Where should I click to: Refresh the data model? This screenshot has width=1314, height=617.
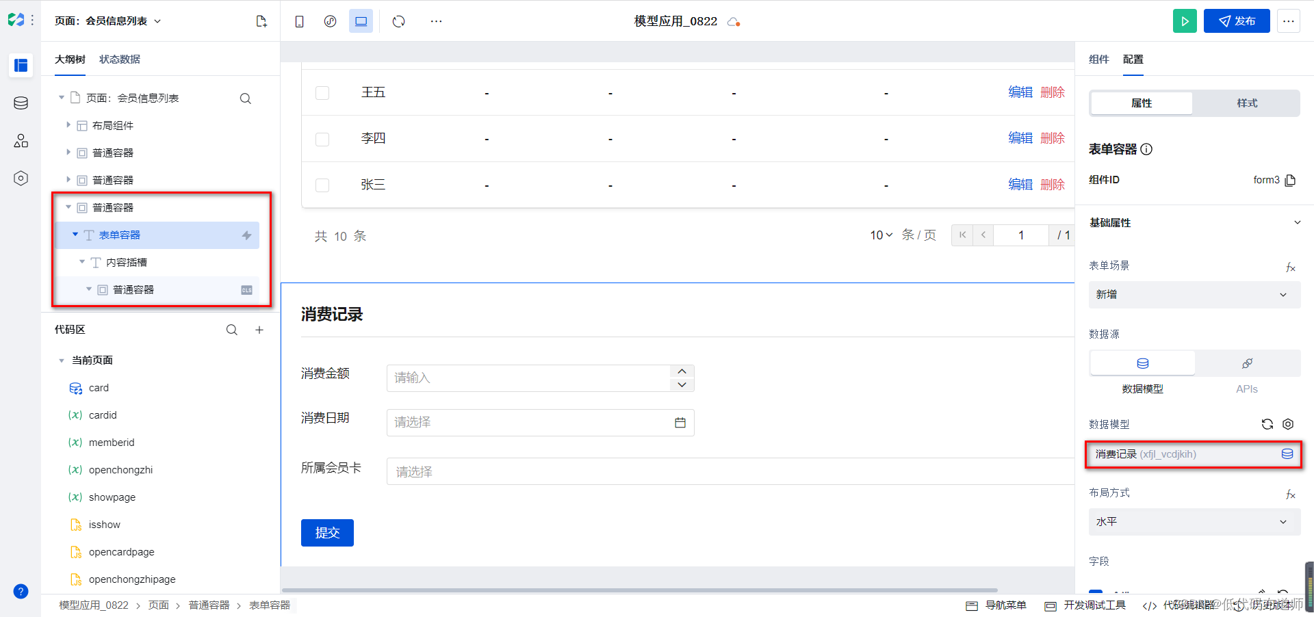(1267, 424)
